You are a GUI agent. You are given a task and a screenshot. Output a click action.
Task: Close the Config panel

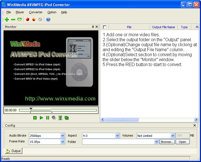pos(195,126)
